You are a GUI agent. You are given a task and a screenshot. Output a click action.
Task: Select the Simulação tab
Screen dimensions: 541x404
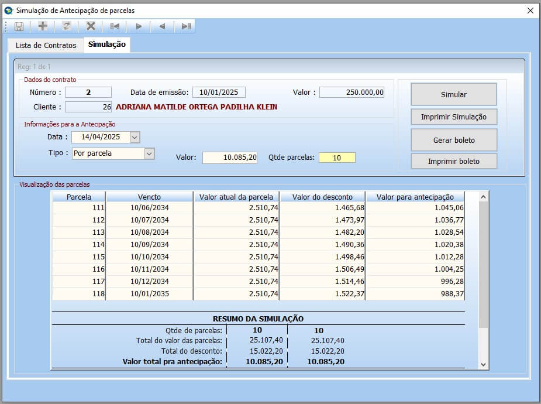tap(107, 44)
